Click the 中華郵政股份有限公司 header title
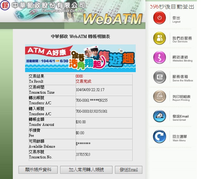 point(49,5)
